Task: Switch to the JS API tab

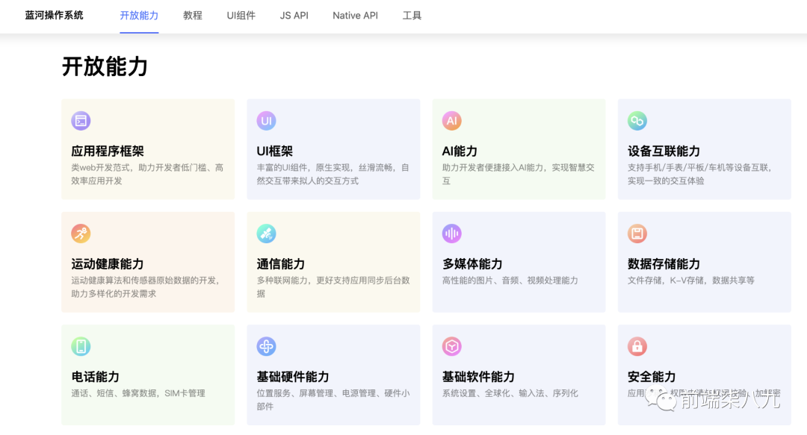Action: (294, 15)
